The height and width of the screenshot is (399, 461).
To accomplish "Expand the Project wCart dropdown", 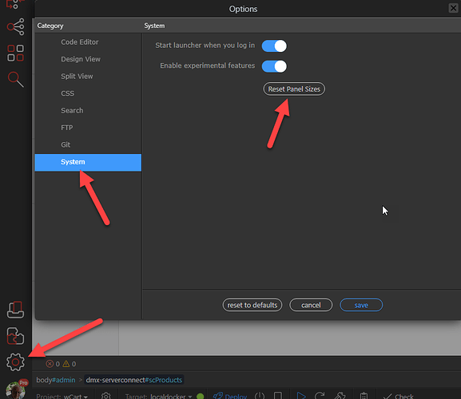I will click(62, 396).
